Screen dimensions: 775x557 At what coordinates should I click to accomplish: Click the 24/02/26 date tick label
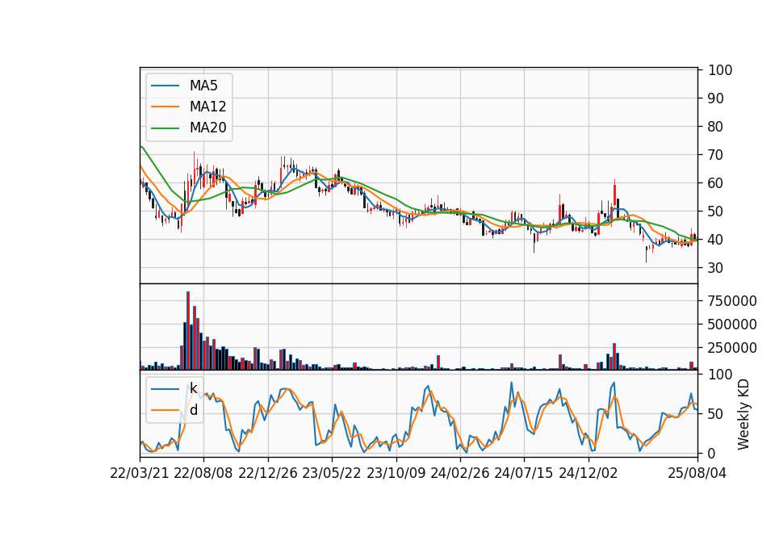point(459,474)
